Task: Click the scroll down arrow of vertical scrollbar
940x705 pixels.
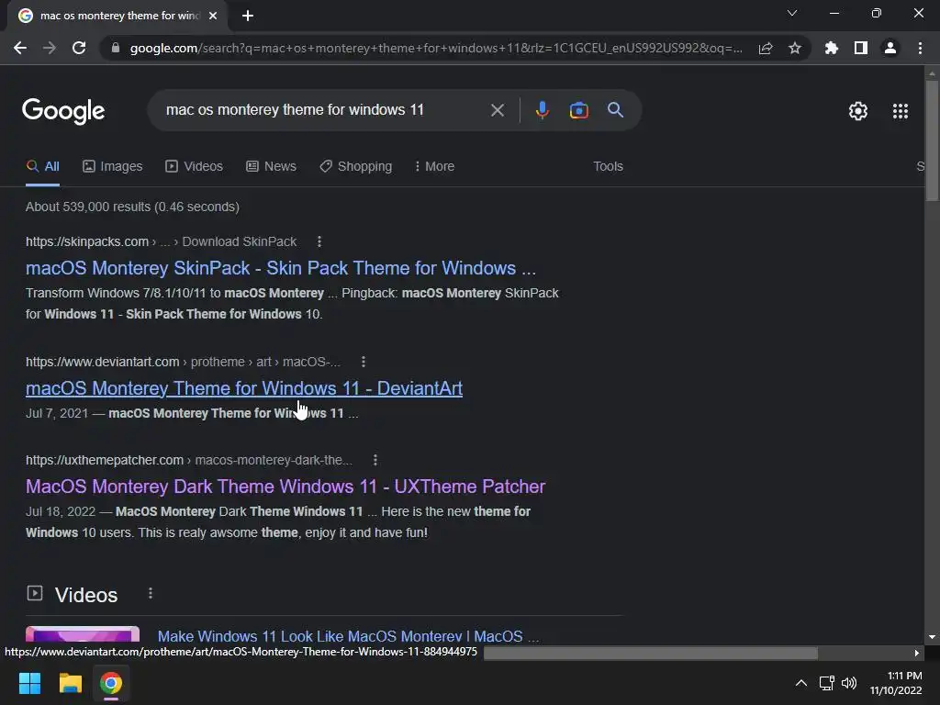Action: [x=932, y=637]
